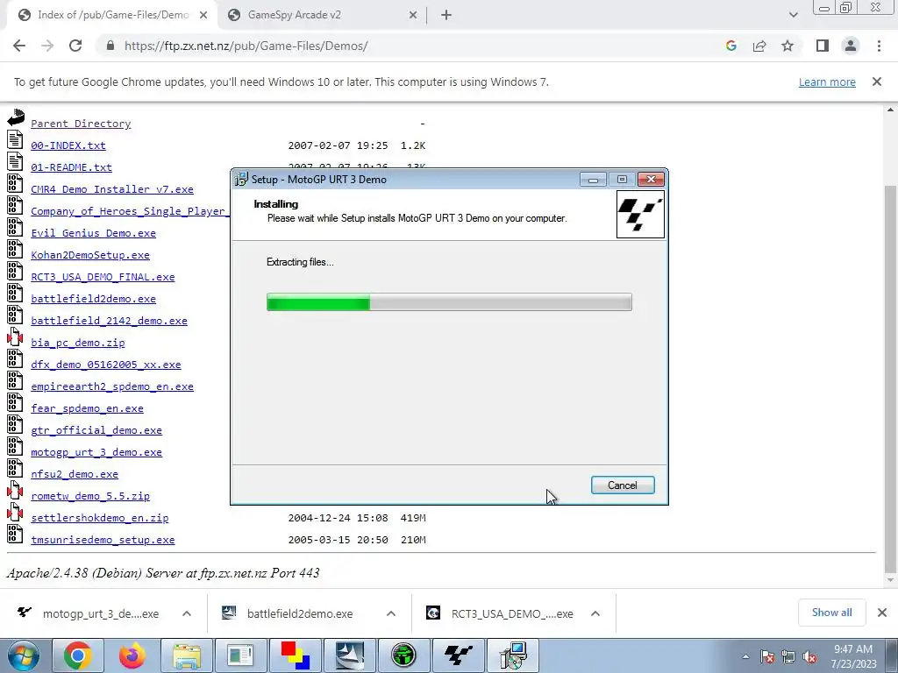Dismiss the Chrome update notification bar
The width and height of the screenshot is (898, 673).
pos(877,81)
